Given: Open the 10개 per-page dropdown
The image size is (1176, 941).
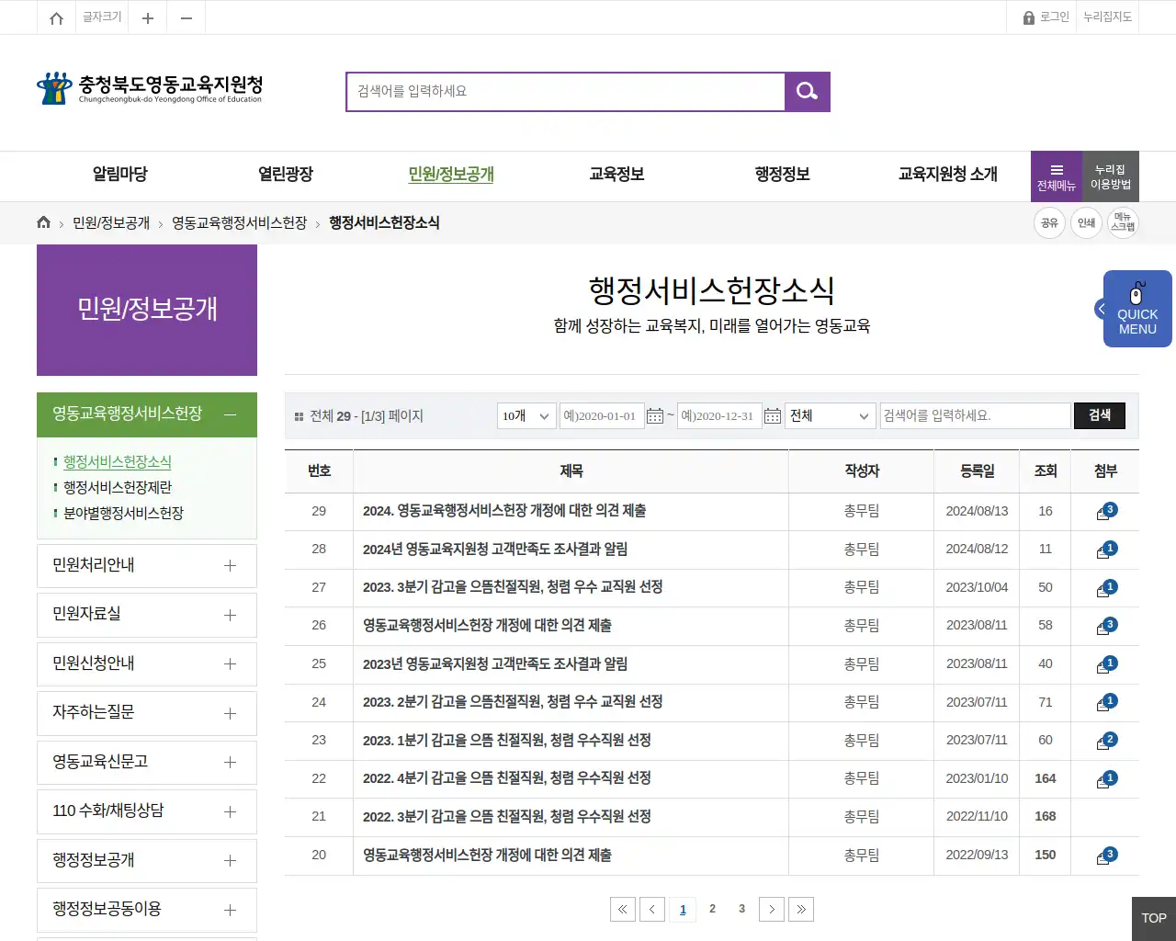Looking at the screenshot, I should click(526, 416).
